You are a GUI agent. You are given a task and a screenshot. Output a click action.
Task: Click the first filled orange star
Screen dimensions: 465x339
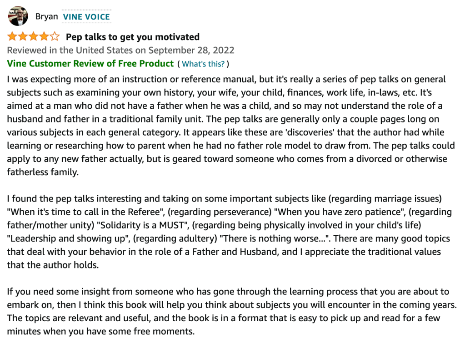click(x=12, y=37)
